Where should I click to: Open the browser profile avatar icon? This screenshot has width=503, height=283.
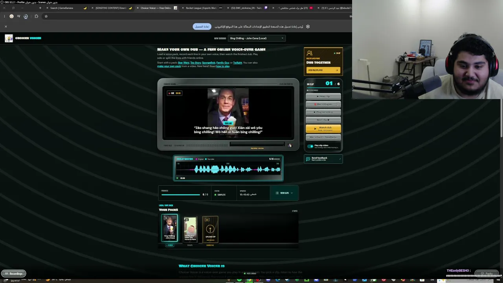click(x=11, y=16)
